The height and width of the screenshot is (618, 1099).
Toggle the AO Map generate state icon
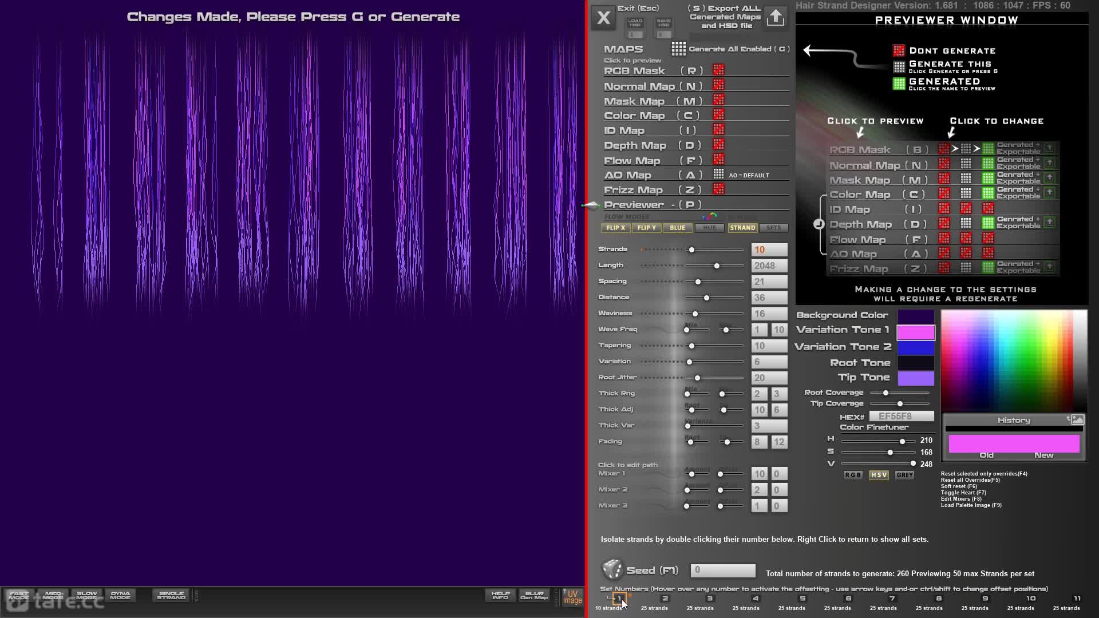718,174
